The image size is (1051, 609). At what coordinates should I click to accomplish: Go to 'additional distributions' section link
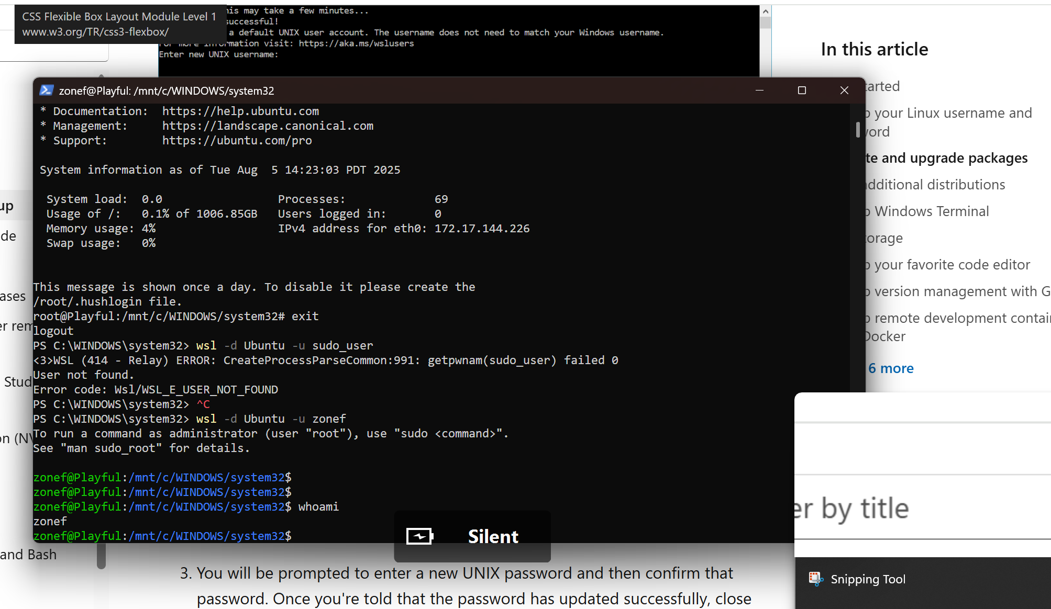tap(936, 185)
